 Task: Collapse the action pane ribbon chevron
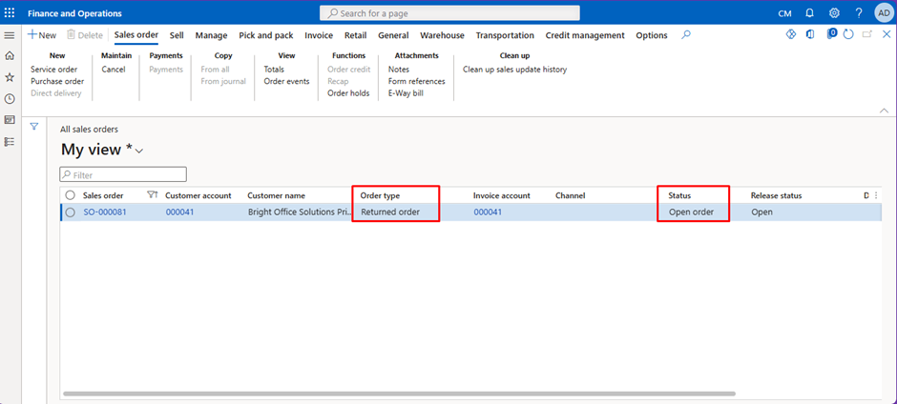(x=885, y=110)
